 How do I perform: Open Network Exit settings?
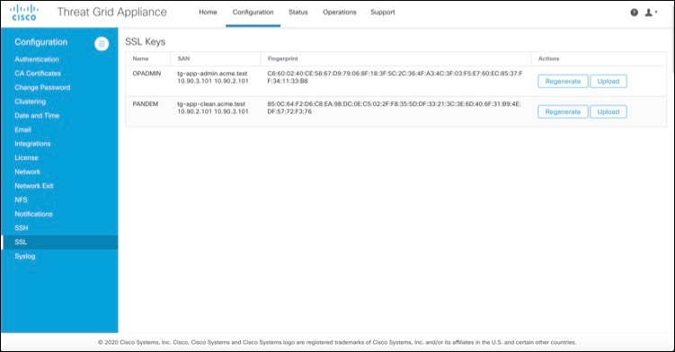pyautogui.click(x=34, y=186)
